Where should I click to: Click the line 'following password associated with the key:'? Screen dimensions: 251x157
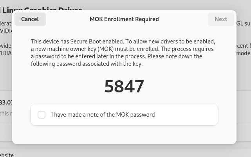tap(87, 64)
